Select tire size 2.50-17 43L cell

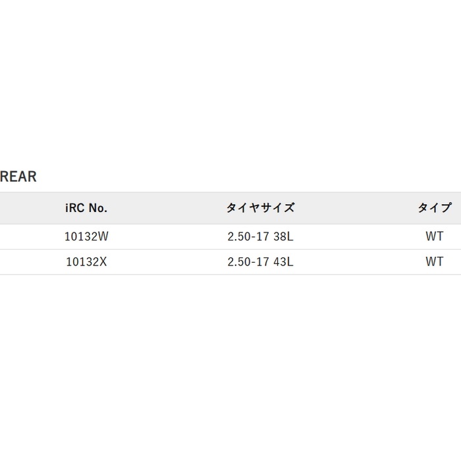[260, 261]
